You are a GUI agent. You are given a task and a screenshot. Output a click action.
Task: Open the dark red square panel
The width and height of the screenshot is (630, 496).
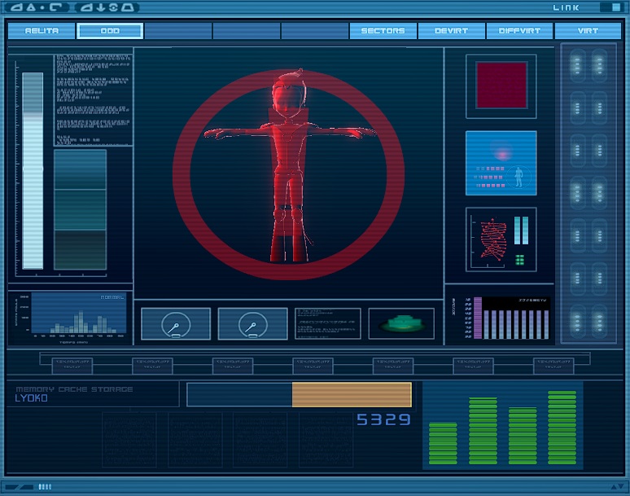(x=501, y=86)
